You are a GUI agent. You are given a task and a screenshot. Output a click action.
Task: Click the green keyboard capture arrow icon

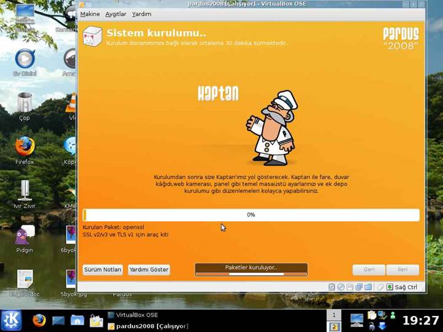click(x=389, y=287)
